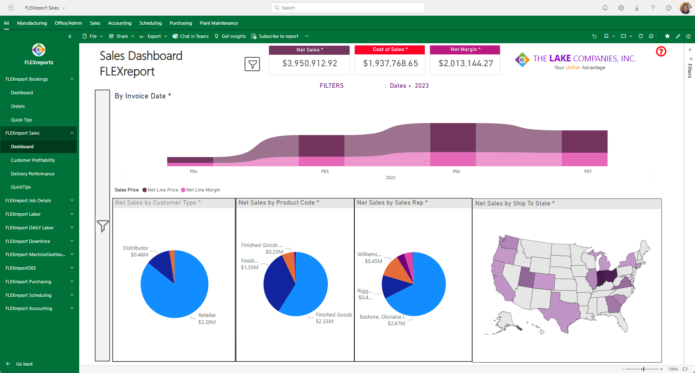The height and width of the screenshot is (373, 695).
Task: Click the red question mark help badge
Action: (x=661, y=51)
